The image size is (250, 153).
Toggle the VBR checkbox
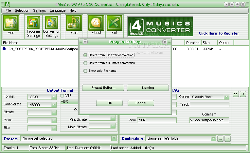pyautogui.click(x=62, y=96)
